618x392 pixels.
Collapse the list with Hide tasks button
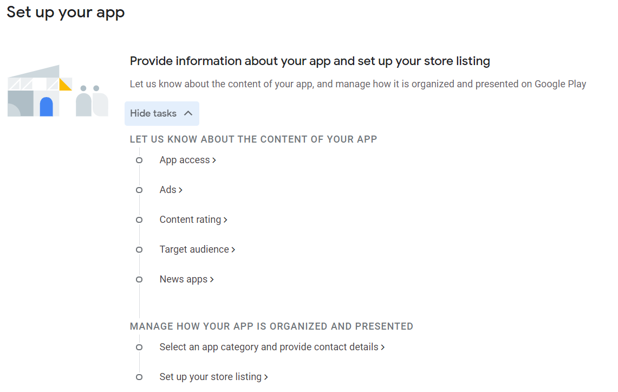pyautogui.click(x=161, y=113)
